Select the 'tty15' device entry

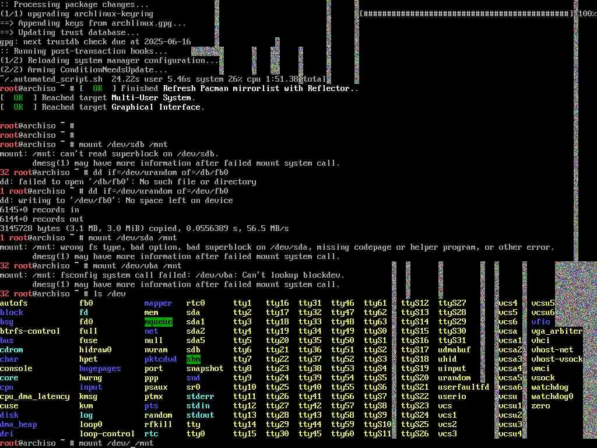244,434
